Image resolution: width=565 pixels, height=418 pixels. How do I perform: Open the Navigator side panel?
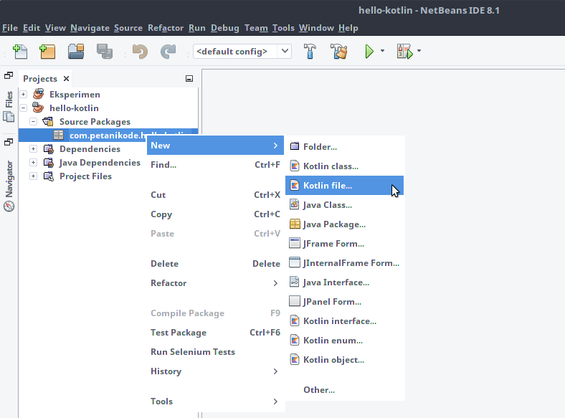tap(9, 186)
